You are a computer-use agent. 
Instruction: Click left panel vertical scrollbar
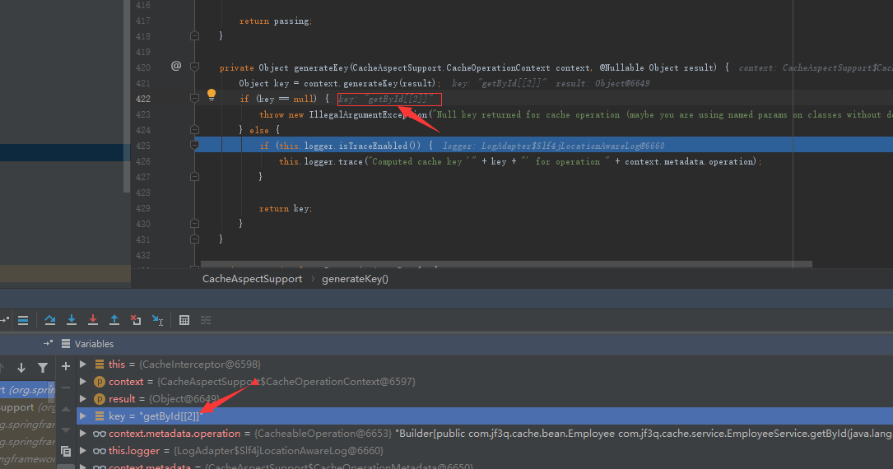click(x=127, y=96)
